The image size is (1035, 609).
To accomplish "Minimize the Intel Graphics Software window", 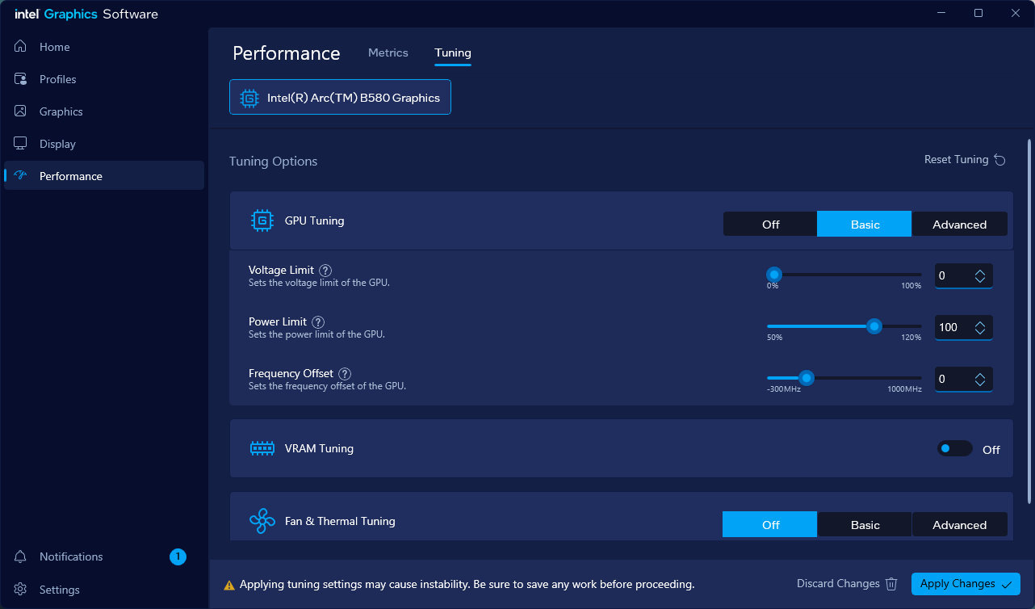I will point(941,13).
